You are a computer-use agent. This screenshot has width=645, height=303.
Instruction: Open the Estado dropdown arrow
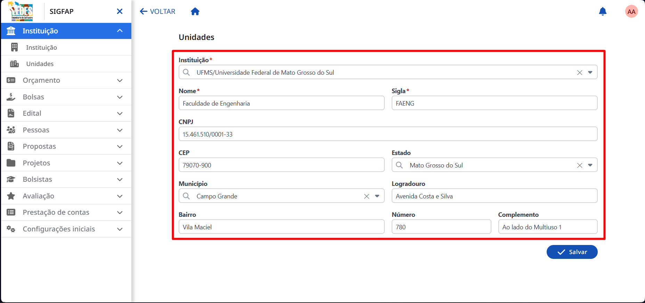coord(590,165)
